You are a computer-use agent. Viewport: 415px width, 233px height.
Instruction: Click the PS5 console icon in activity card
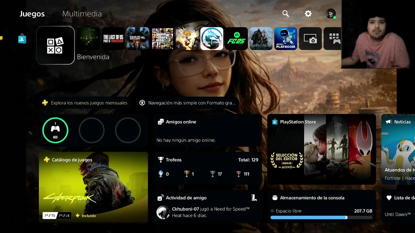point(254,198)
